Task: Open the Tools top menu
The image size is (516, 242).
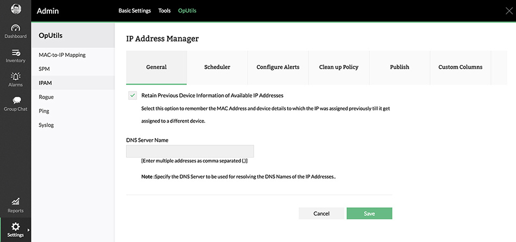Action: [164, 11]
